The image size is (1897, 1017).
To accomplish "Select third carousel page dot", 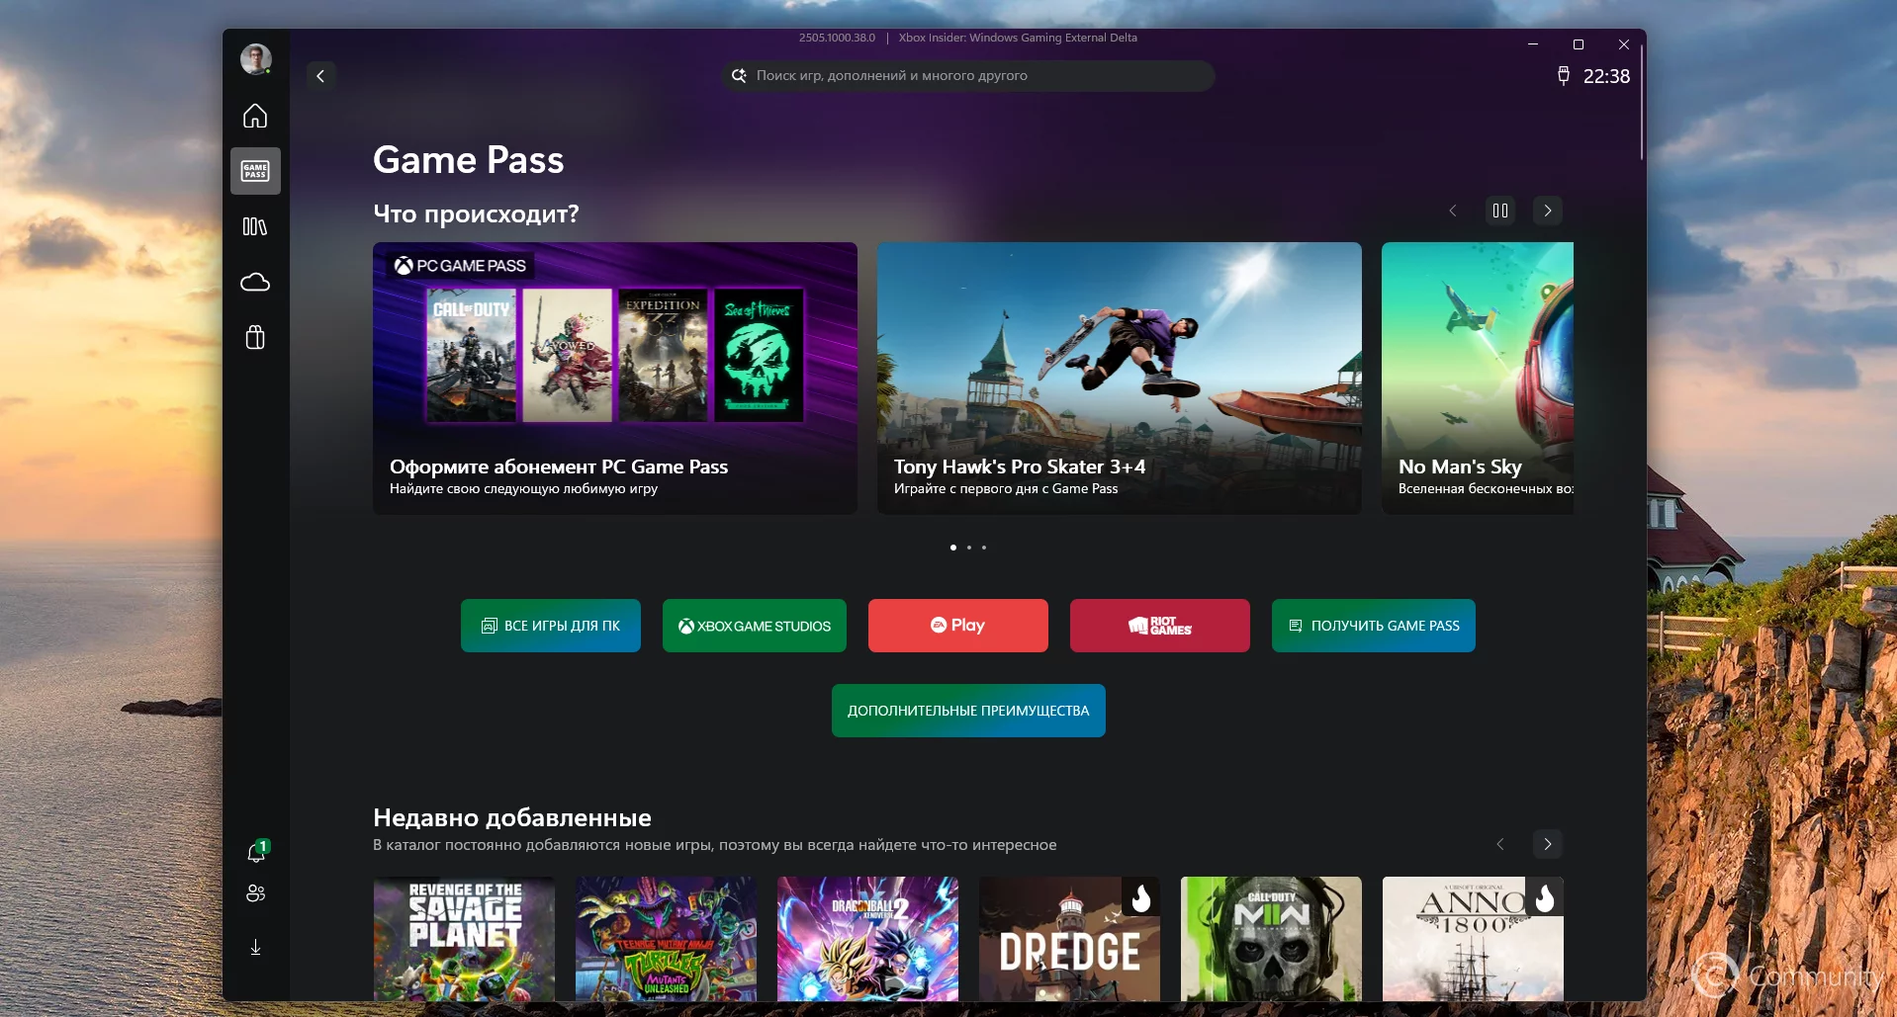I will click(984, 548).
